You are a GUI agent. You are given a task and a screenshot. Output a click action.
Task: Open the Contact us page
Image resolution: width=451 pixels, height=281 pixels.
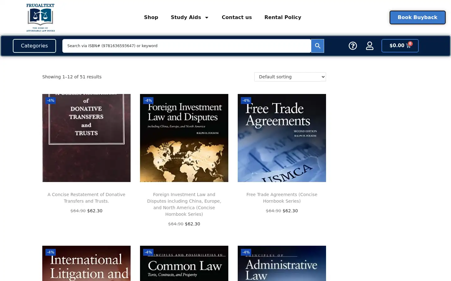pyautogui.click(x=237, y=17)
